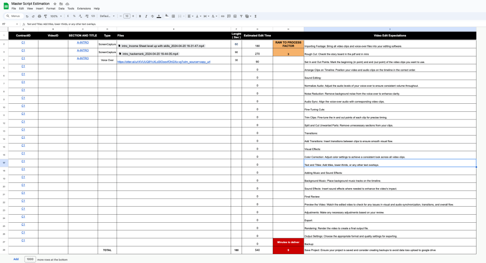Click the document title Master Script Estimation
Image resolution: width=486 pixels, height=263 pixels.
(x=30, y=4)
